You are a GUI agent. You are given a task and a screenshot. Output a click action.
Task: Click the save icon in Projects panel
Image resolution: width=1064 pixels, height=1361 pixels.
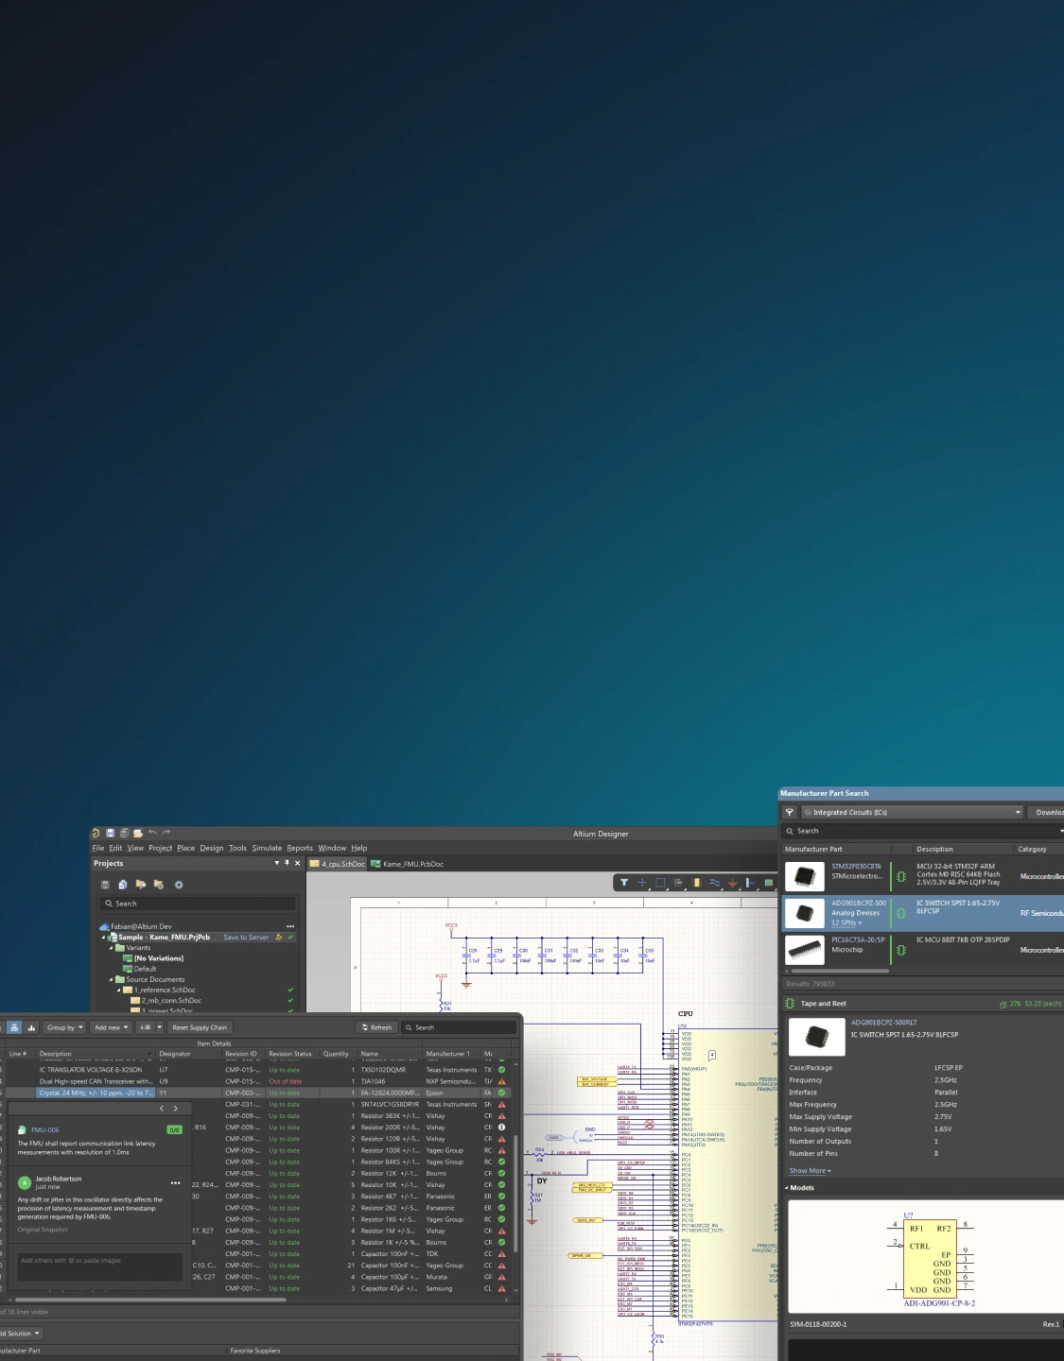[x=105, y=886]
